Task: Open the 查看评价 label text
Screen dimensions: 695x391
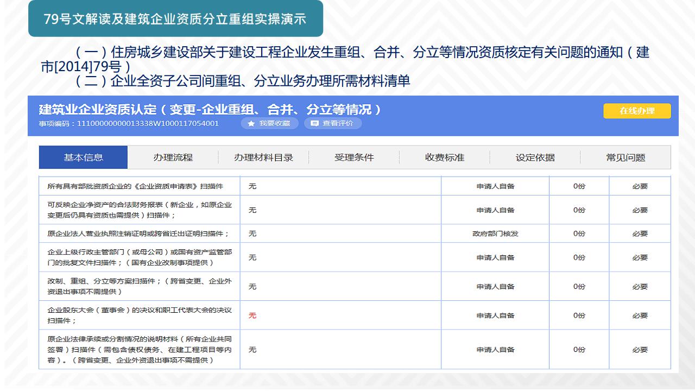Action: tap(338, 123)
